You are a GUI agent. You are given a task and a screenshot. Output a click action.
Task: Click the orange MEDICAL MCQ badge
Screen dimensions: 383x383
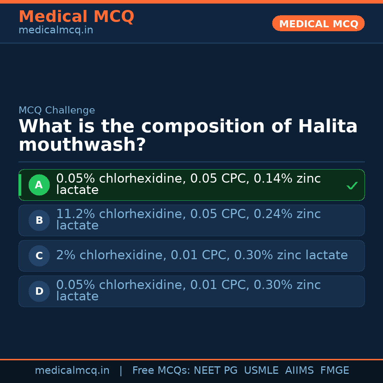point(318,23)
